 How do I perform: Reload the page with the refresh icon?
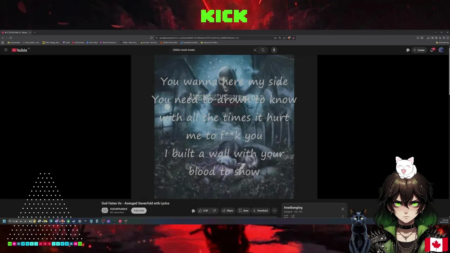(11, 38)
